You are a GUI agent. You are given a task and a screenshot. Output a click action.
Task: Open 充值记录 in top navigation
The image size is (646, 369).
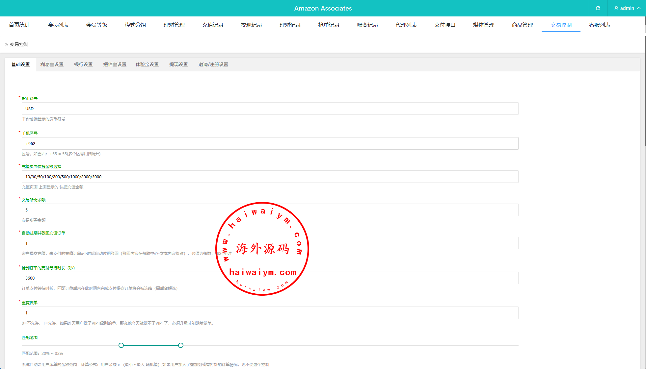pyautogui.click(x=213, y=25)
